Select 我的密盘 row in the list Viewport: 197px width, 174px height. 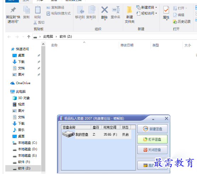(96, 135)
